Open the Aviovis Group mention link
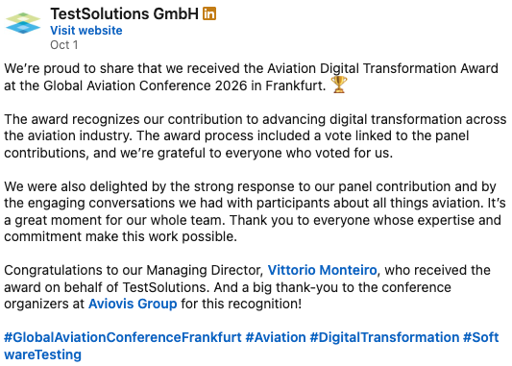The width and height of the screenshot is (512, 366). point(133,304)
